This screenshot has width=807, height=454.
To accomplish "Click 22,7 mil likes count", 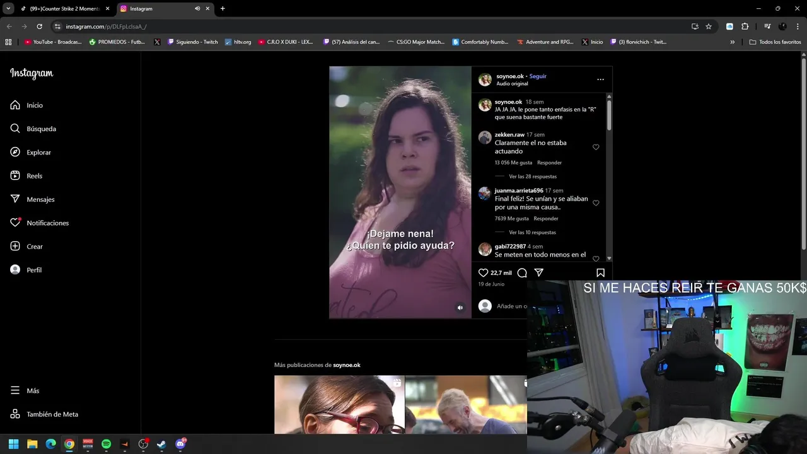I will (x=501, y=273).
